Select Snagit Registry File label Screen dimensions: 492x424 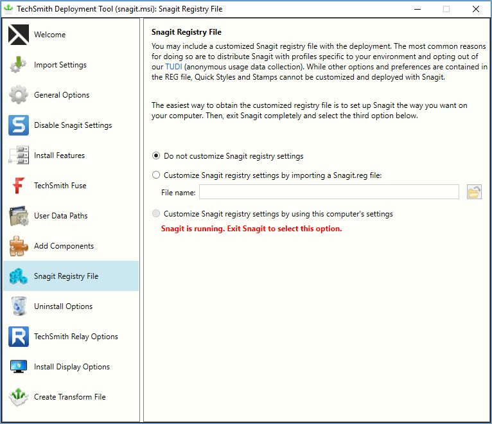pyautogui.click(x=66, y=276)
